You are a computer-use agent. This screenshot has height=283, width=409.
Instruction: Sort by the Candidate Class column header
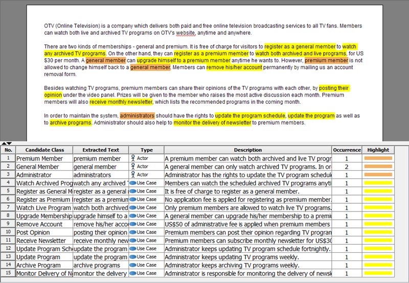coord(44,150)
